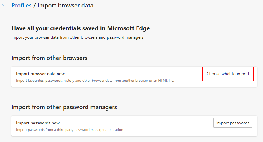Click the slash separator in the breadcrumb
263x142 pixels.
coord(34,5)
